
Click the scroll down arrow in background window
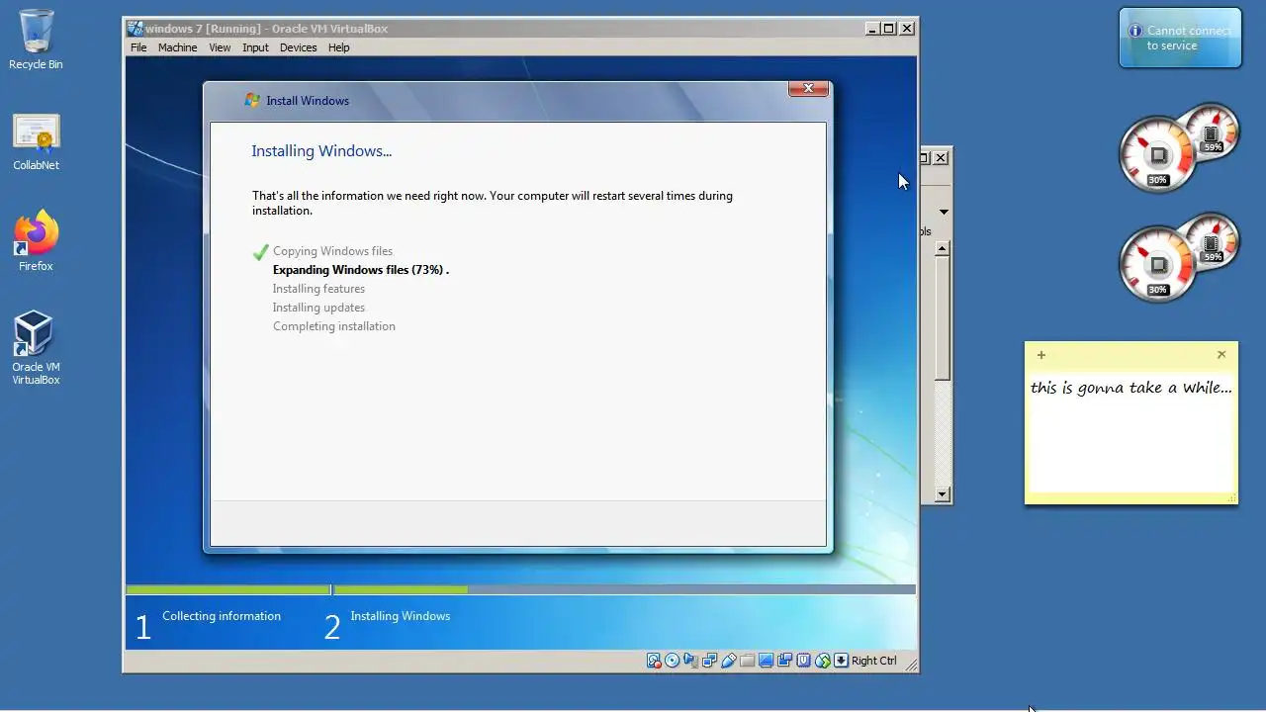[943, 494]
